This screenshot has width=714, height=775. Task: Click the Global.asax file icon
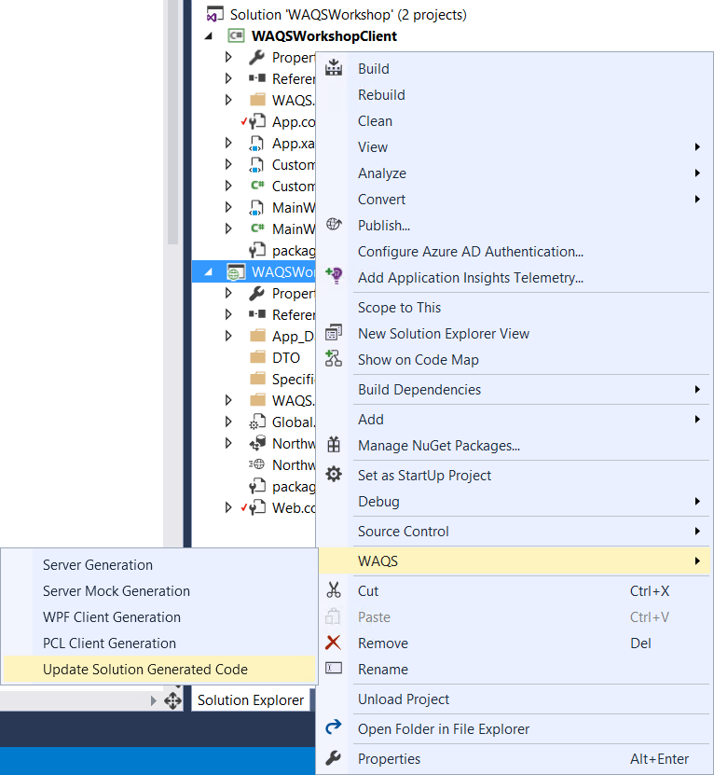(257, 422)
